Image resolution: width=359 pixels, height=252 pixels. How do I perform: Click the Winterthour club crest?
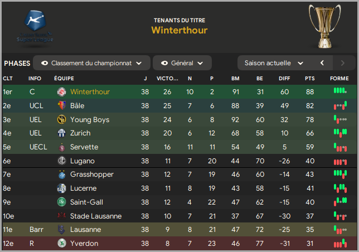click(x=61, y=92)
